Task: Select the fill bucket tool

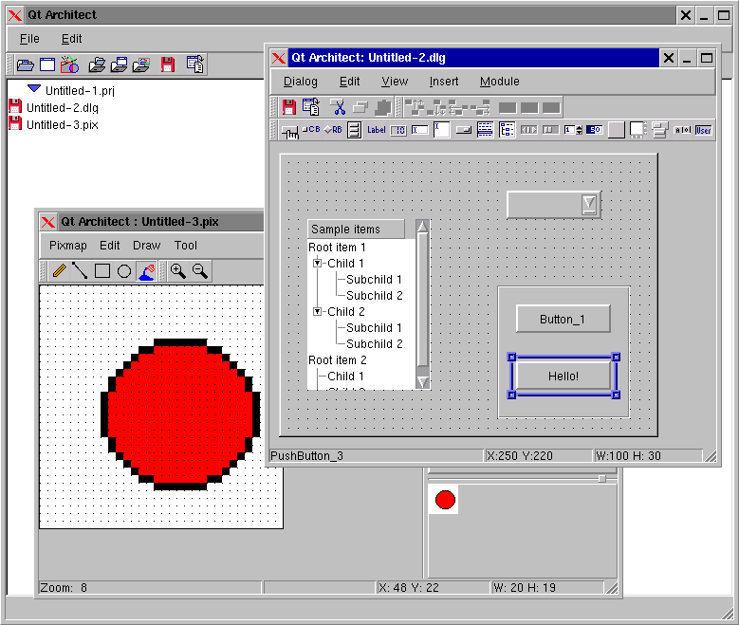Action: tap(147, 271)
